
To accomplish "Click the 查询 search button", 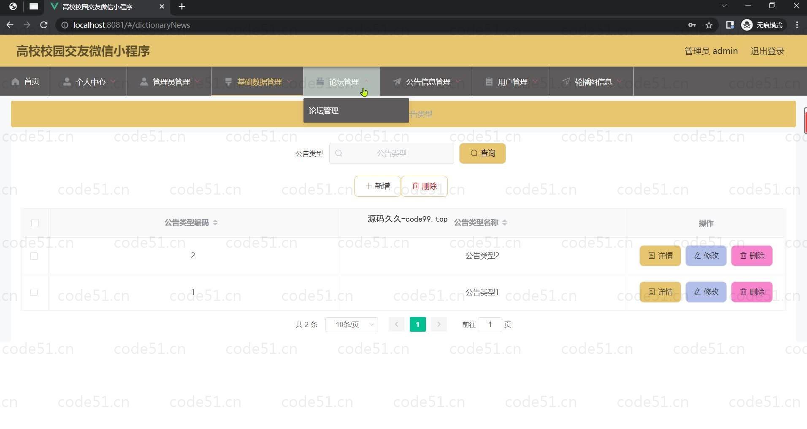I will [x=482, y=153].
